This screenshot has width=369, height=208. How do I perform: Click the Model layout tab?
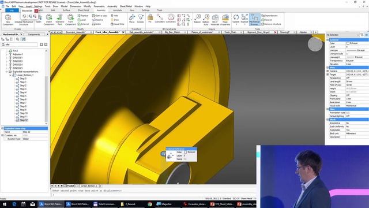[x=70, y=186]
